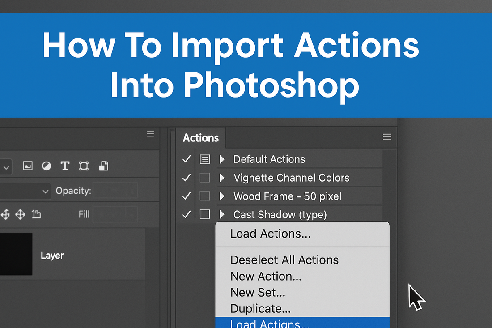Screen dimensions: 492x328
Task: Open the Actions panel hamburger menu
Action: (x=387, y=137)
